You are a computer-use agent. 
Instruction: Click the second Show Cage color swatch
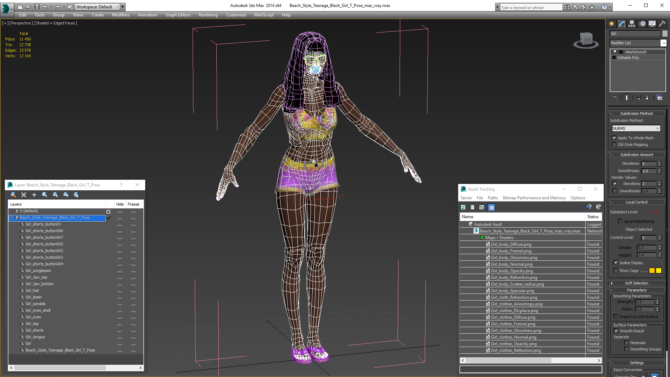point(658,271)
